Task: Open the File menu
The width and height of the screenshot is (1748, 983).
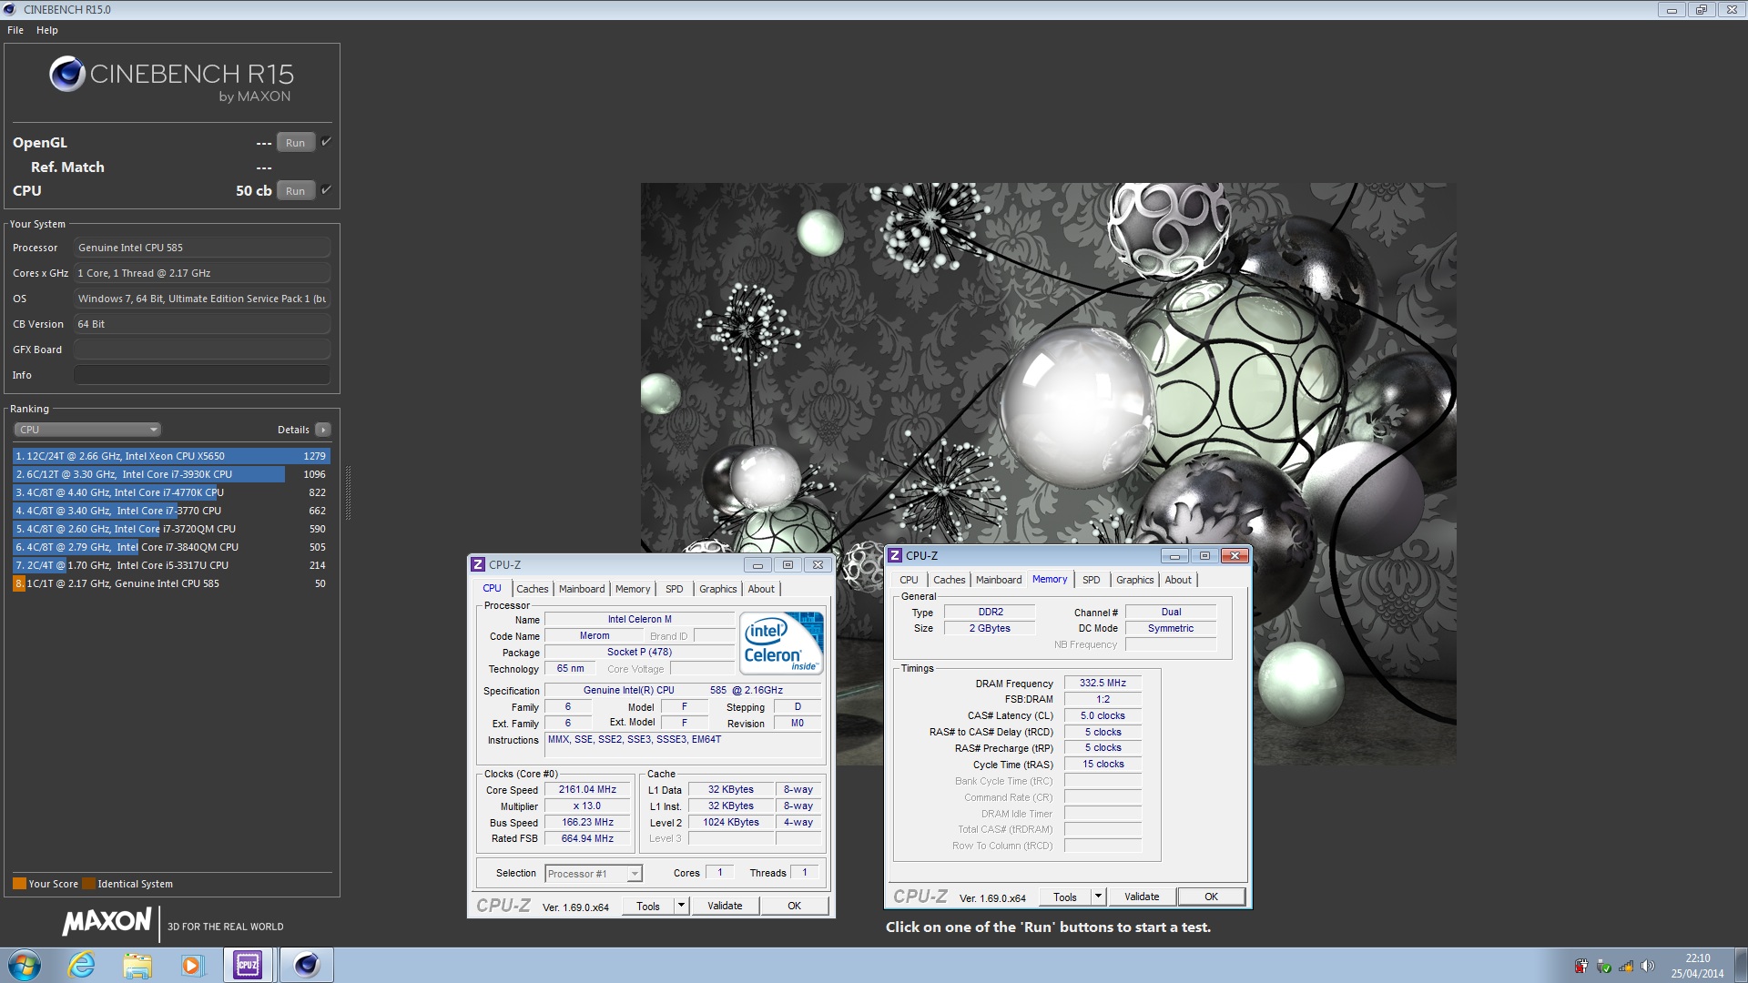Action: click(15, 30)
